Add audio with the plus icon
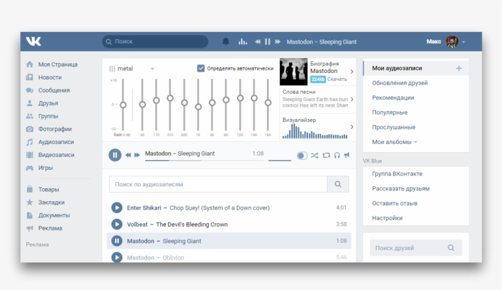 click(459, 68)
